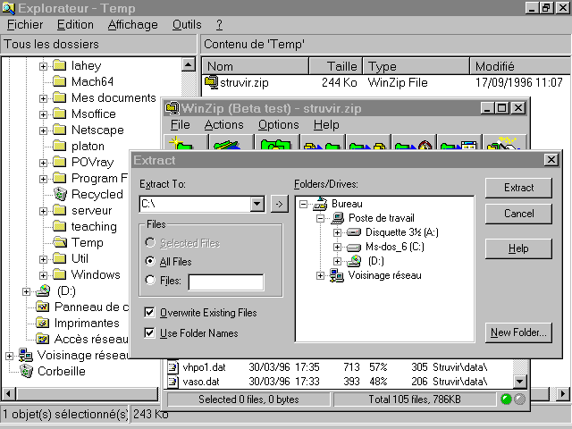
Task: Click the Imprimantes folder icon
Action: 43,323
